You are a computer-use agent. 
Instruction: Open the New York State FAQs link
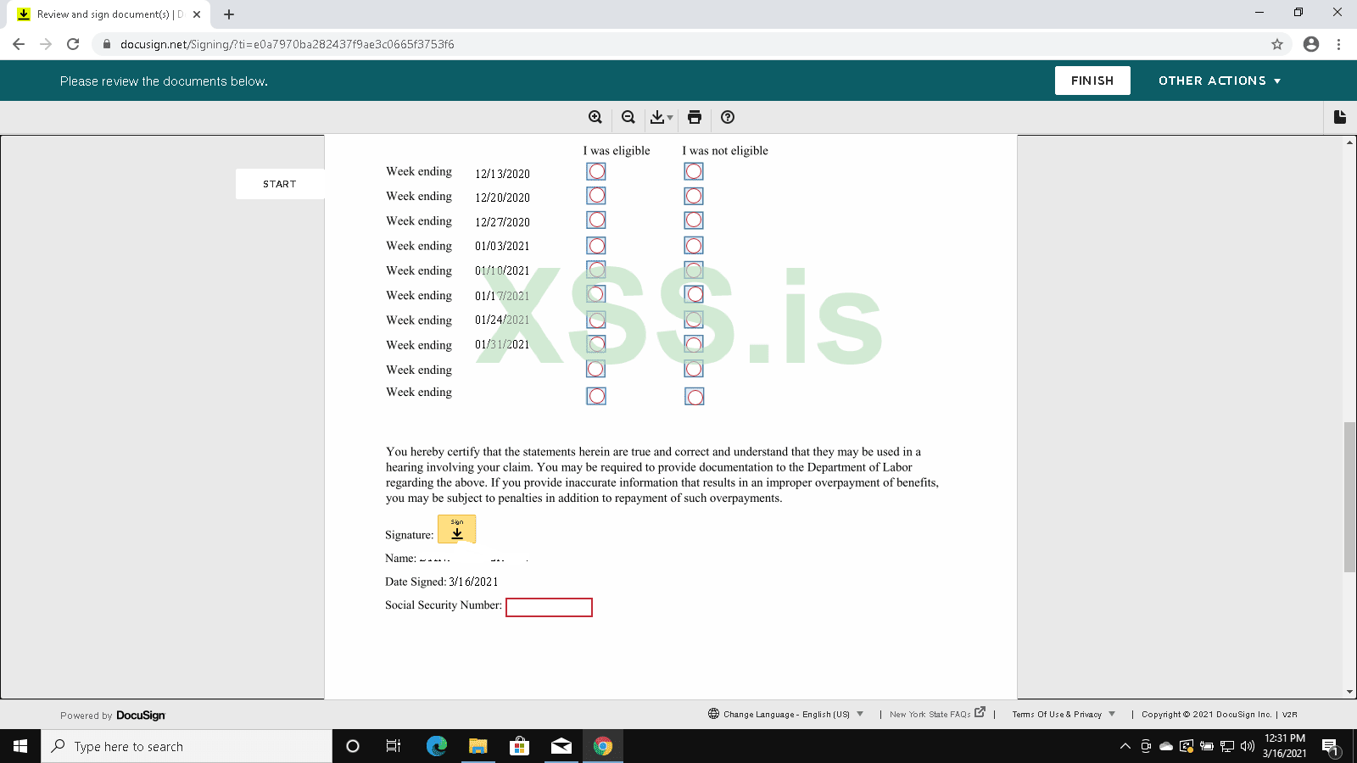[937, 714]
